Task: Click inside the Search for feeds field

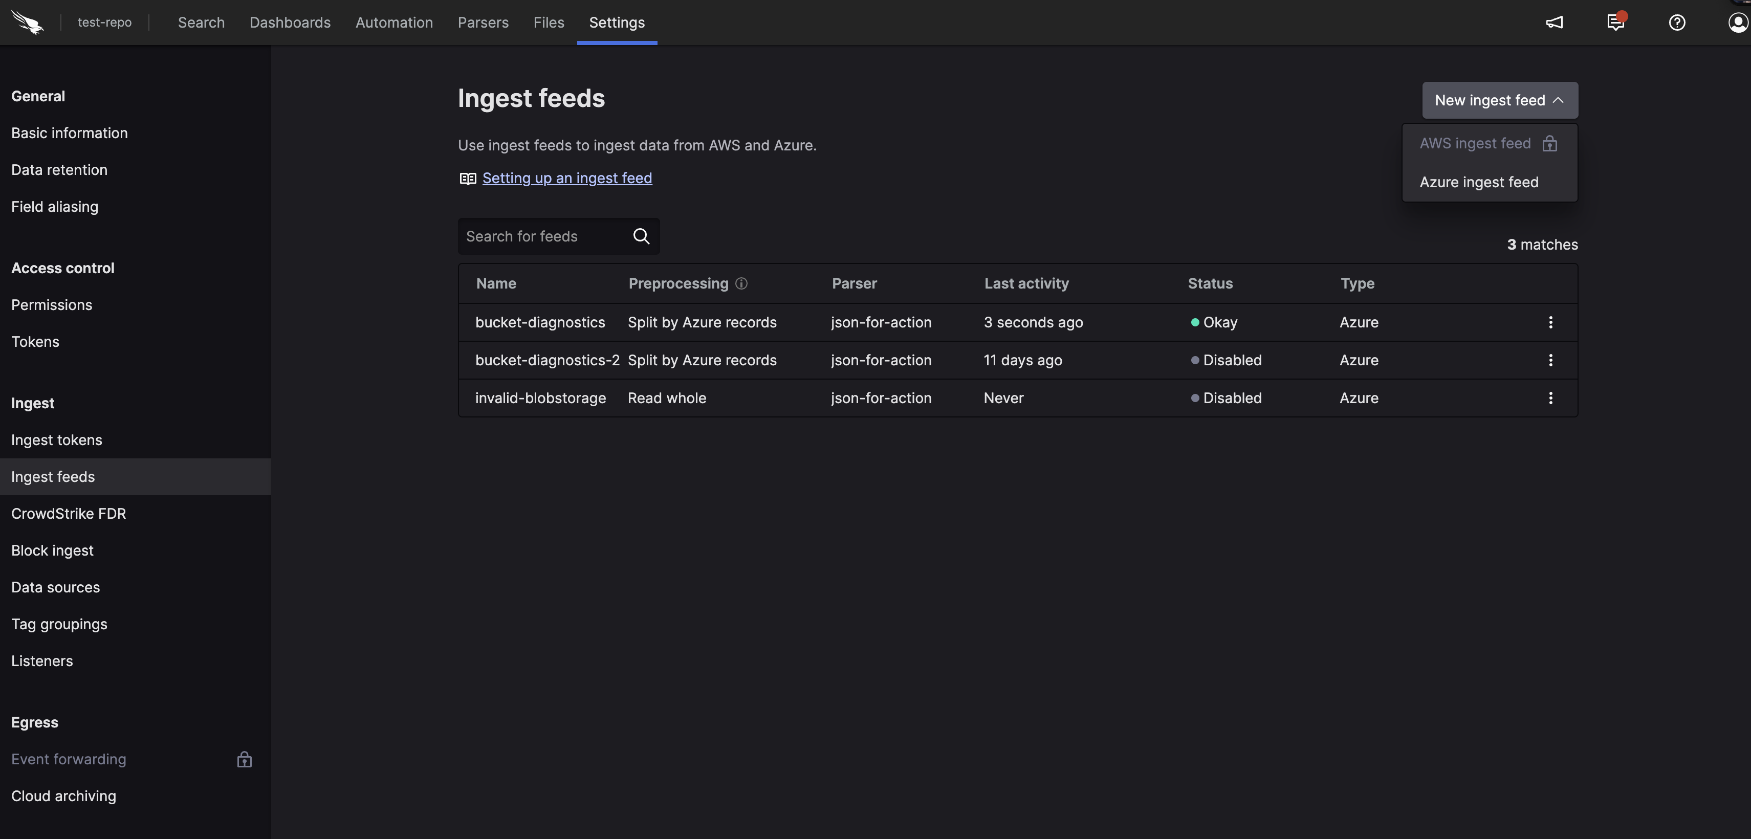Action: click(537, 236)
